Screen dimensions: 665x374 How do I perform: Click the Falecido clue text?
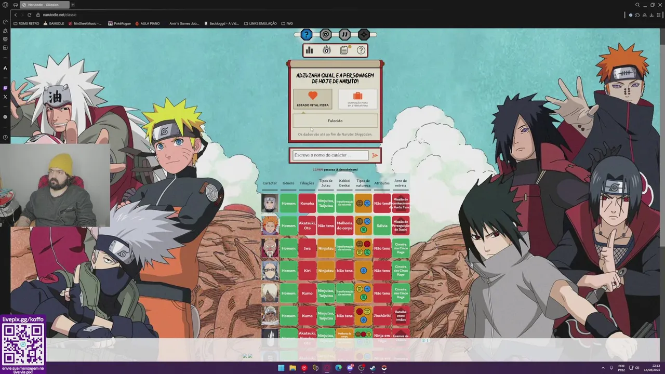pyautogui.click(x=335, y=121)
